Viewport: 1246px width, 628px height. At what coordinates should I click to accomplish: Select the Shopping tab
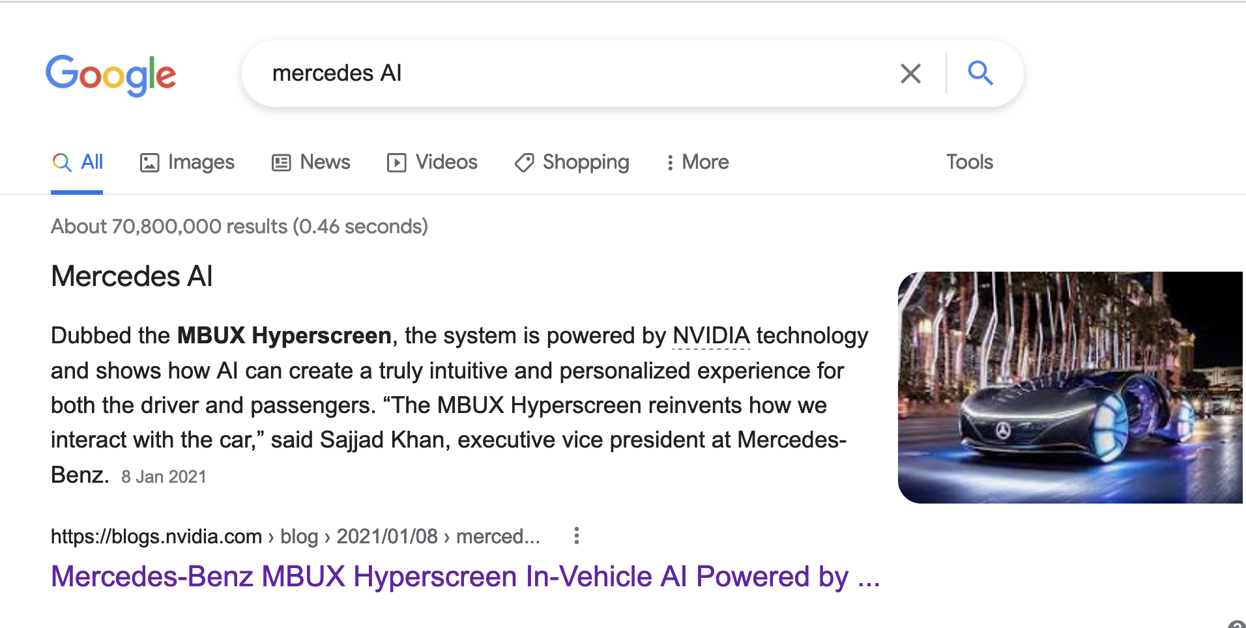pyautogui.click(x=585, y=162)
